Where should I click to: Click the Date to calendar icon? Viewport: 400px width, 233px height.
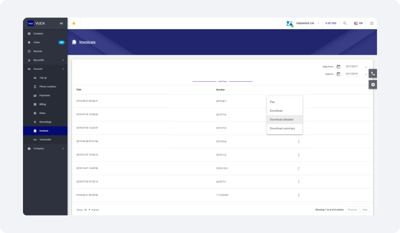338,74
